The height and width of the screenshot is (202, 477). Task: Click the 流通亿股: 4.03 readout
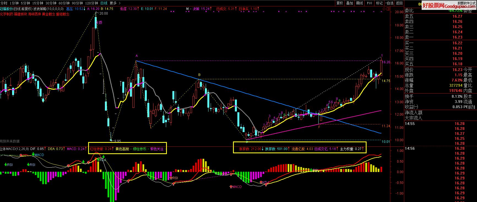pyautogui.click(x=302, y=149)
